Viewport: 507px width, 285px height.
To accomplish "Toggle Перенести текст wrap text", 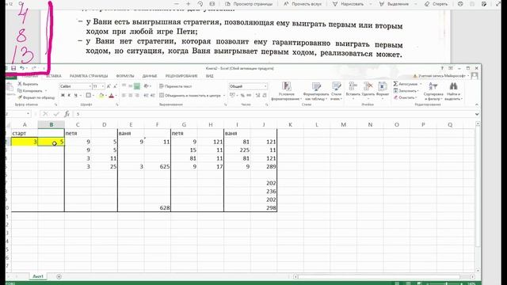I will (176, 86).
